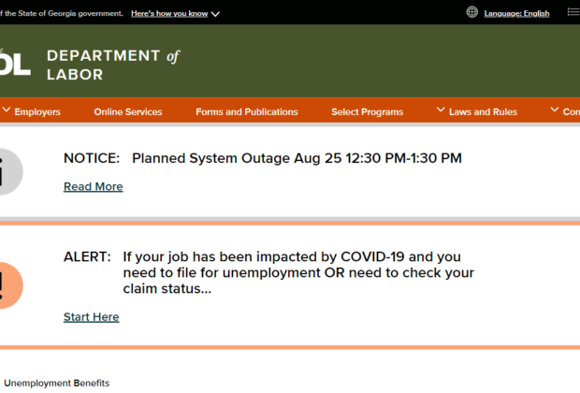Expand the Laws and Rules chevron

[441, 110]
